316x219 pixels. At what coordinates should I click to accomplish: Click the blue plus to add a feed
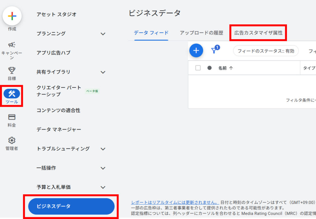[196, 51]
